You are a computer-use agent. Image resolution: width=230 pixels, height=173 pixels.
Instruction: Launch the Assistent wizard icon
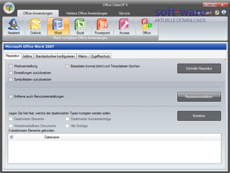point(14,27)
